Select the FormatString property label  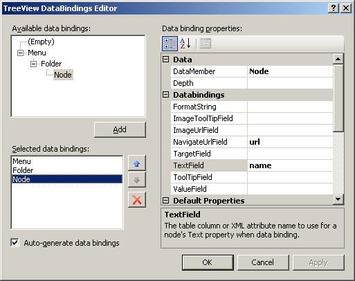click(209, 107)
